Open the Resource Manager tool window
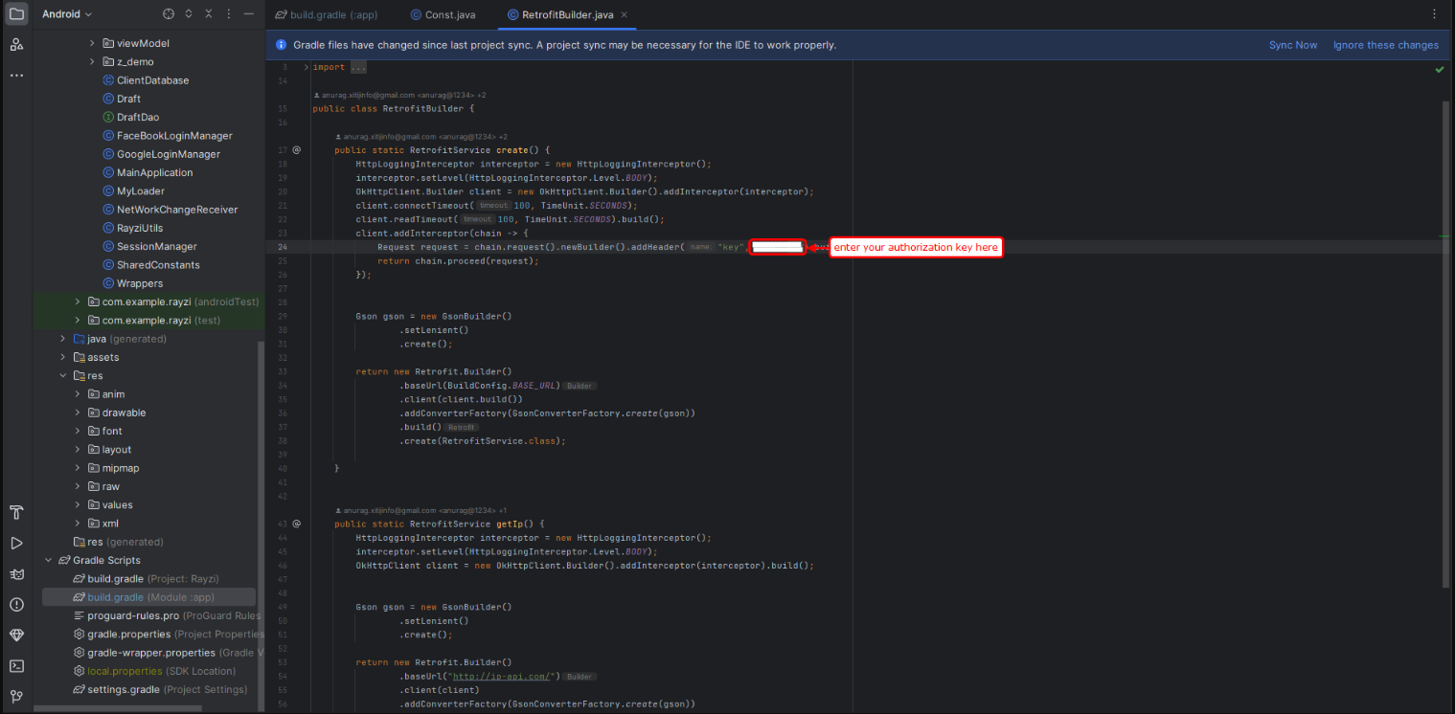Viewport: 1455px width, 714px height. 16,44
